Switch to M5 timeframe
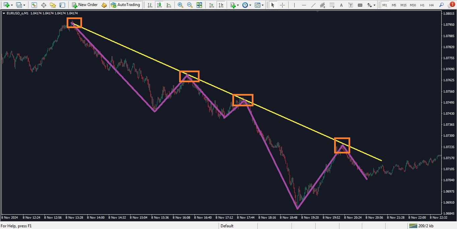 point(394,5)
